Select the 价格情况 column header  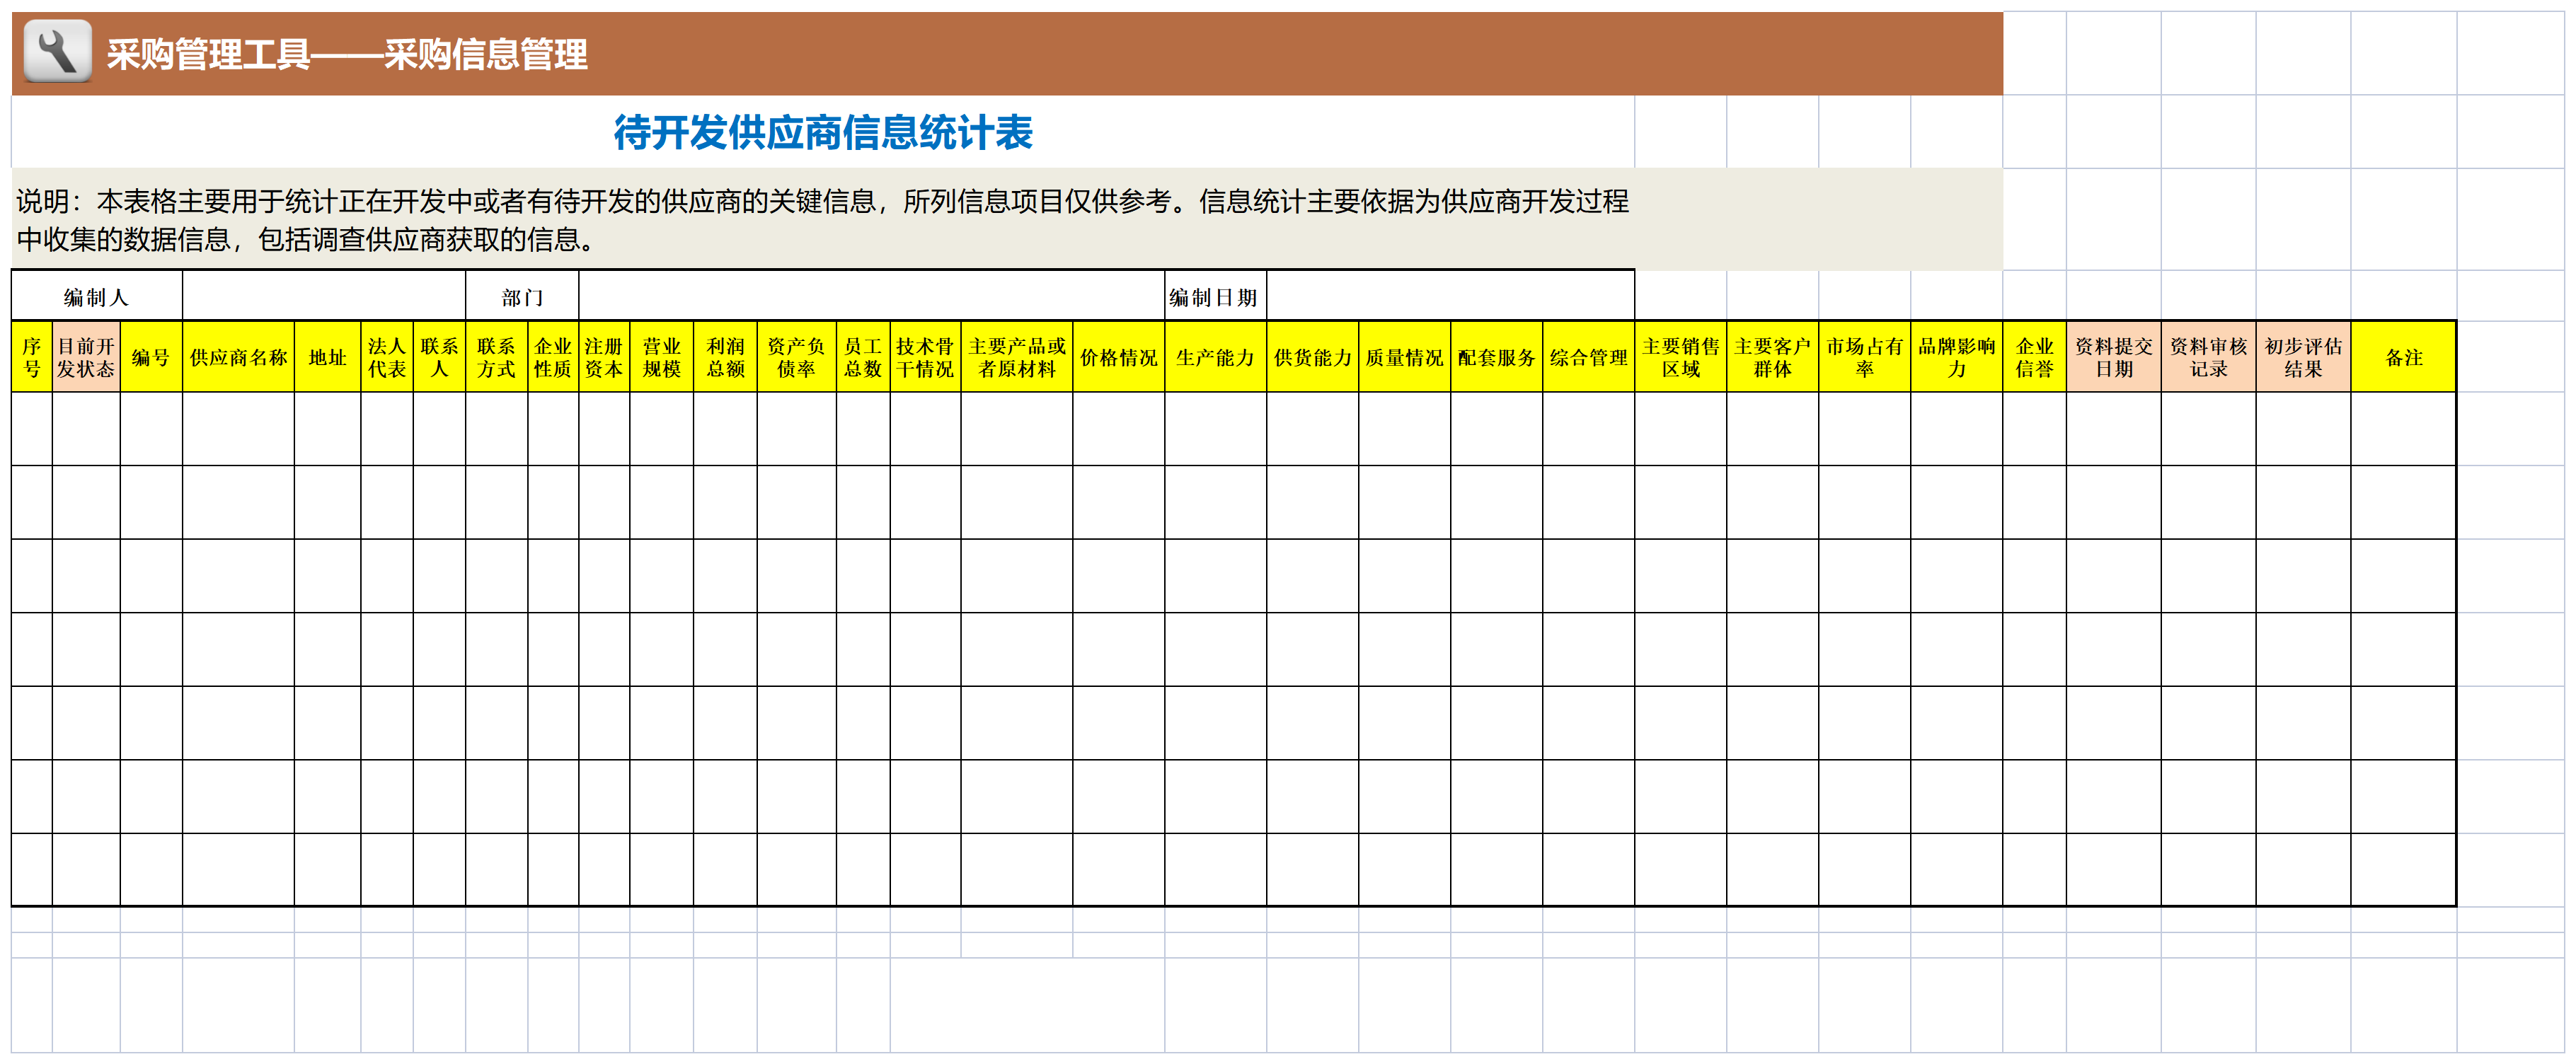(x=1119, y=357)
